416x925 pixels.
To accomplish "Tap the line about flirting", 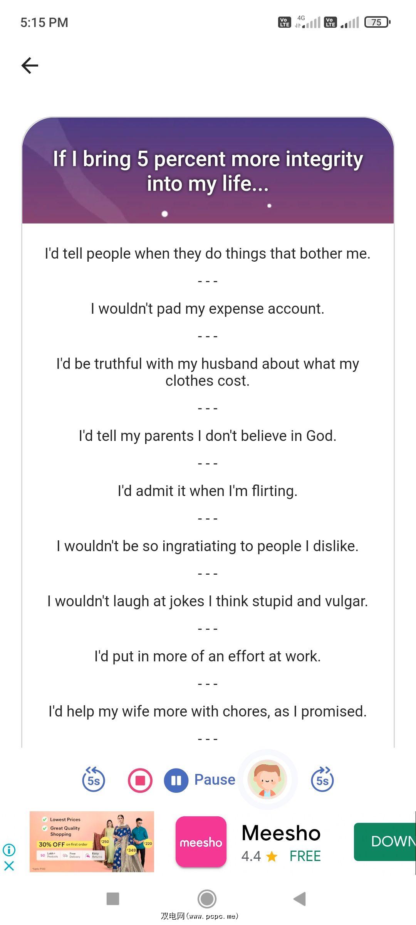I will click(208, 491).
